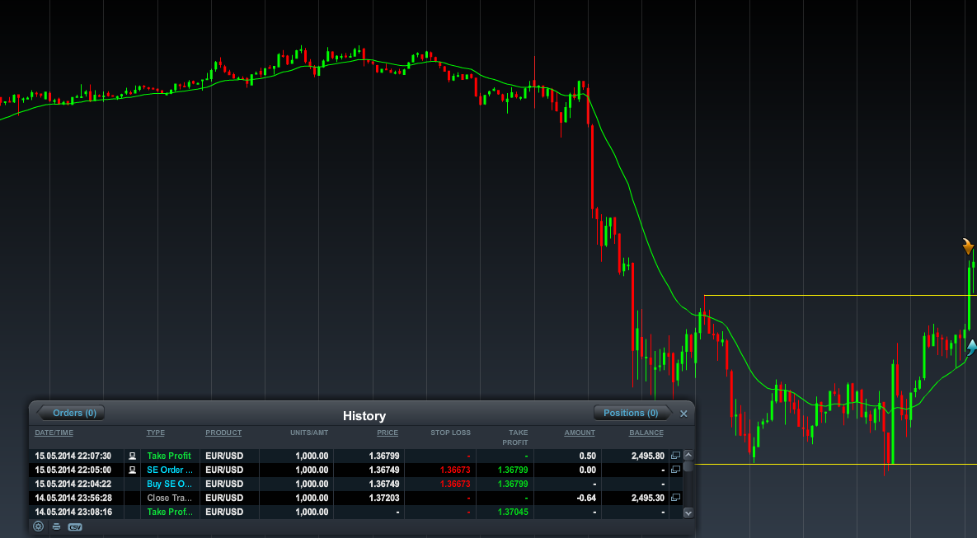The image size is (977, 538).
Task: Click computer icon in Take Profit row
Action: 132,456
